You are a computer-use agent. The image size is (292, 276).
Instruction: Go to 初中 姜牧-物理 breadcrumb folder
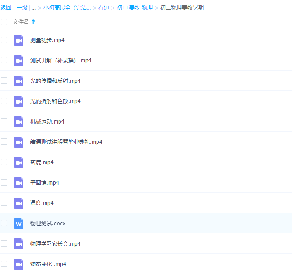[x=134, y=8]
